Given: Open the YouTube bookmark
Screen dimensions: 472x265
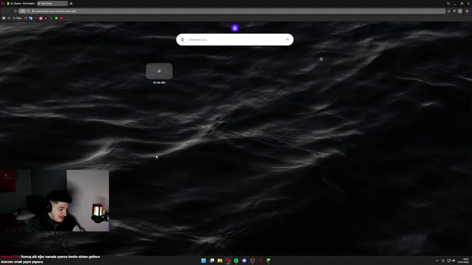Looking at the screenshot, I should [62, 18].
